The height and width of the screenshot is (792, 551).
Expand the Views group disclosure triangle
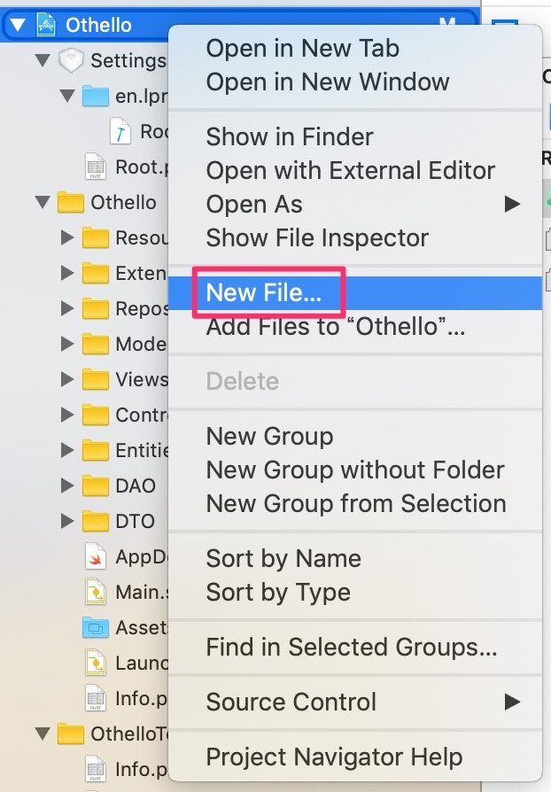[x=67, y=379]
